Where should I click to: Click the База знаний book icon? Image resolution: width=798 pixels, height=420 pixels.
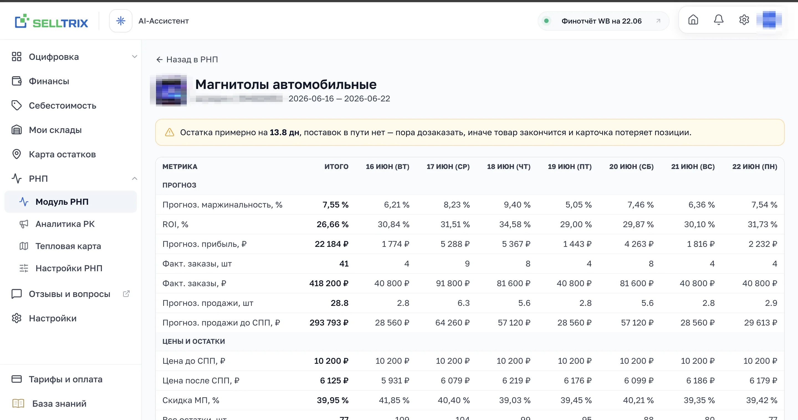point(18,403)
